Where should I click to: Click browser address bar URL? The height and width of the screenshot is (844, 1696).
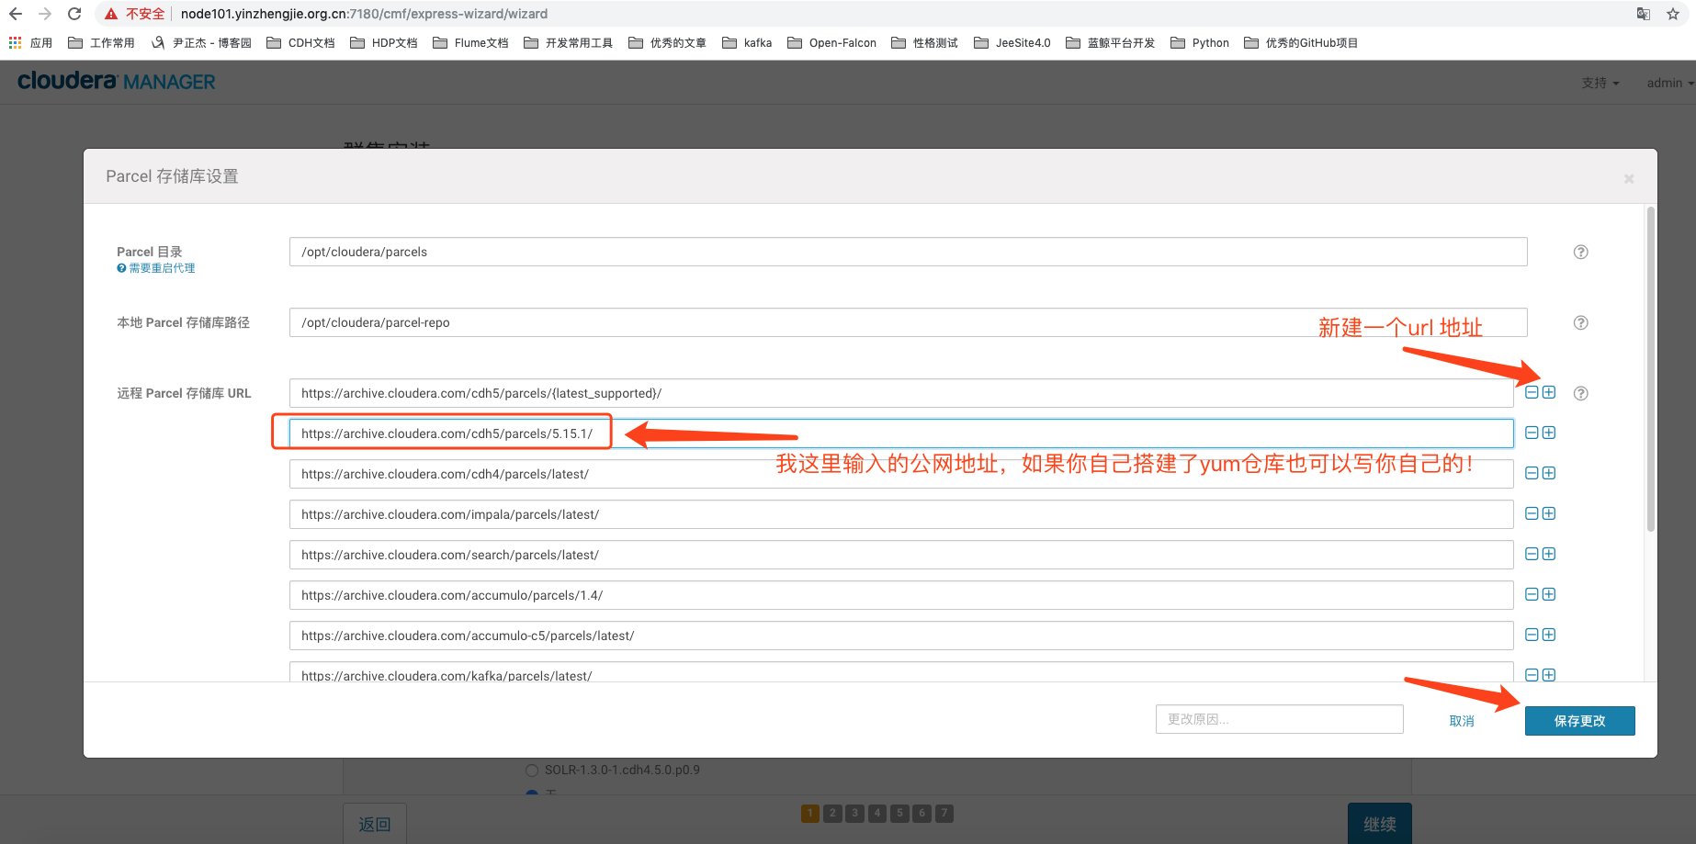(x=364, y=14)
